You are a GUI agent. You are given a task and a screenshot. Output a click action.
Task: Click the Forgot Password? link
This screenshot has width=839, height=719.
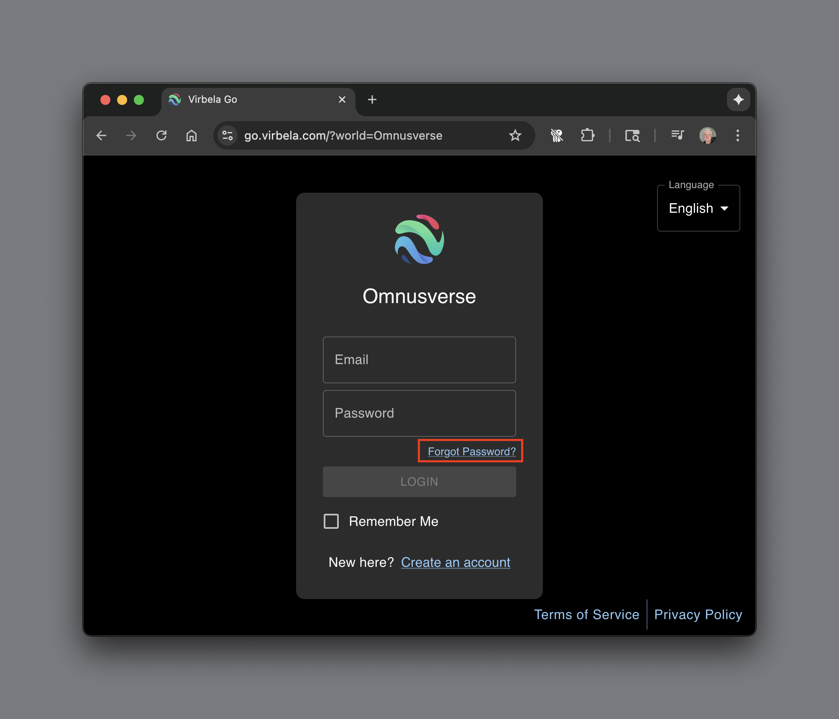[471, 451]
